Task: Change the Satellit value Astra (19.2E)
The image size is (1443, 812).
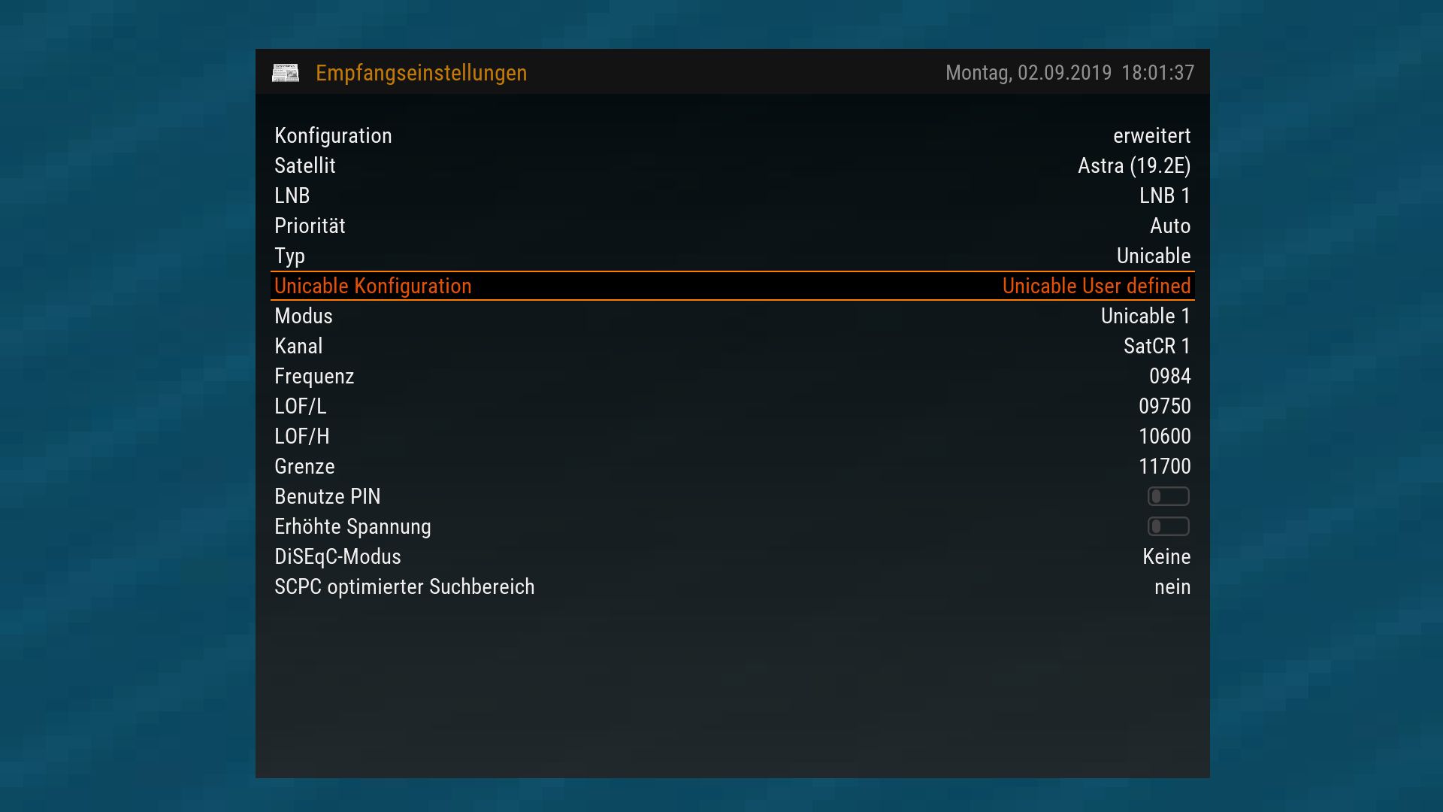Action: pyautogui.click(x=1134, y=165)
